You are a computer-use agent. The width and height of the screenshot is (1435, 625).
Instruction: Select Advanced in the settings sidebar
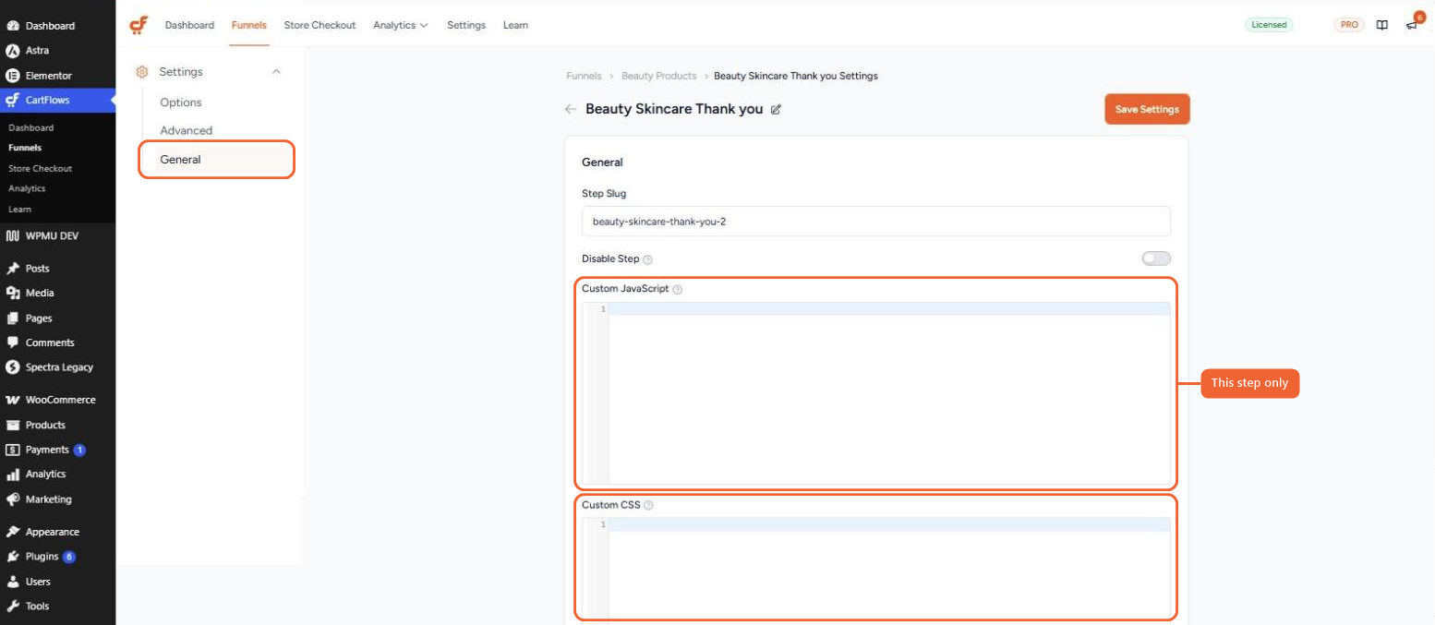point(187,130)
